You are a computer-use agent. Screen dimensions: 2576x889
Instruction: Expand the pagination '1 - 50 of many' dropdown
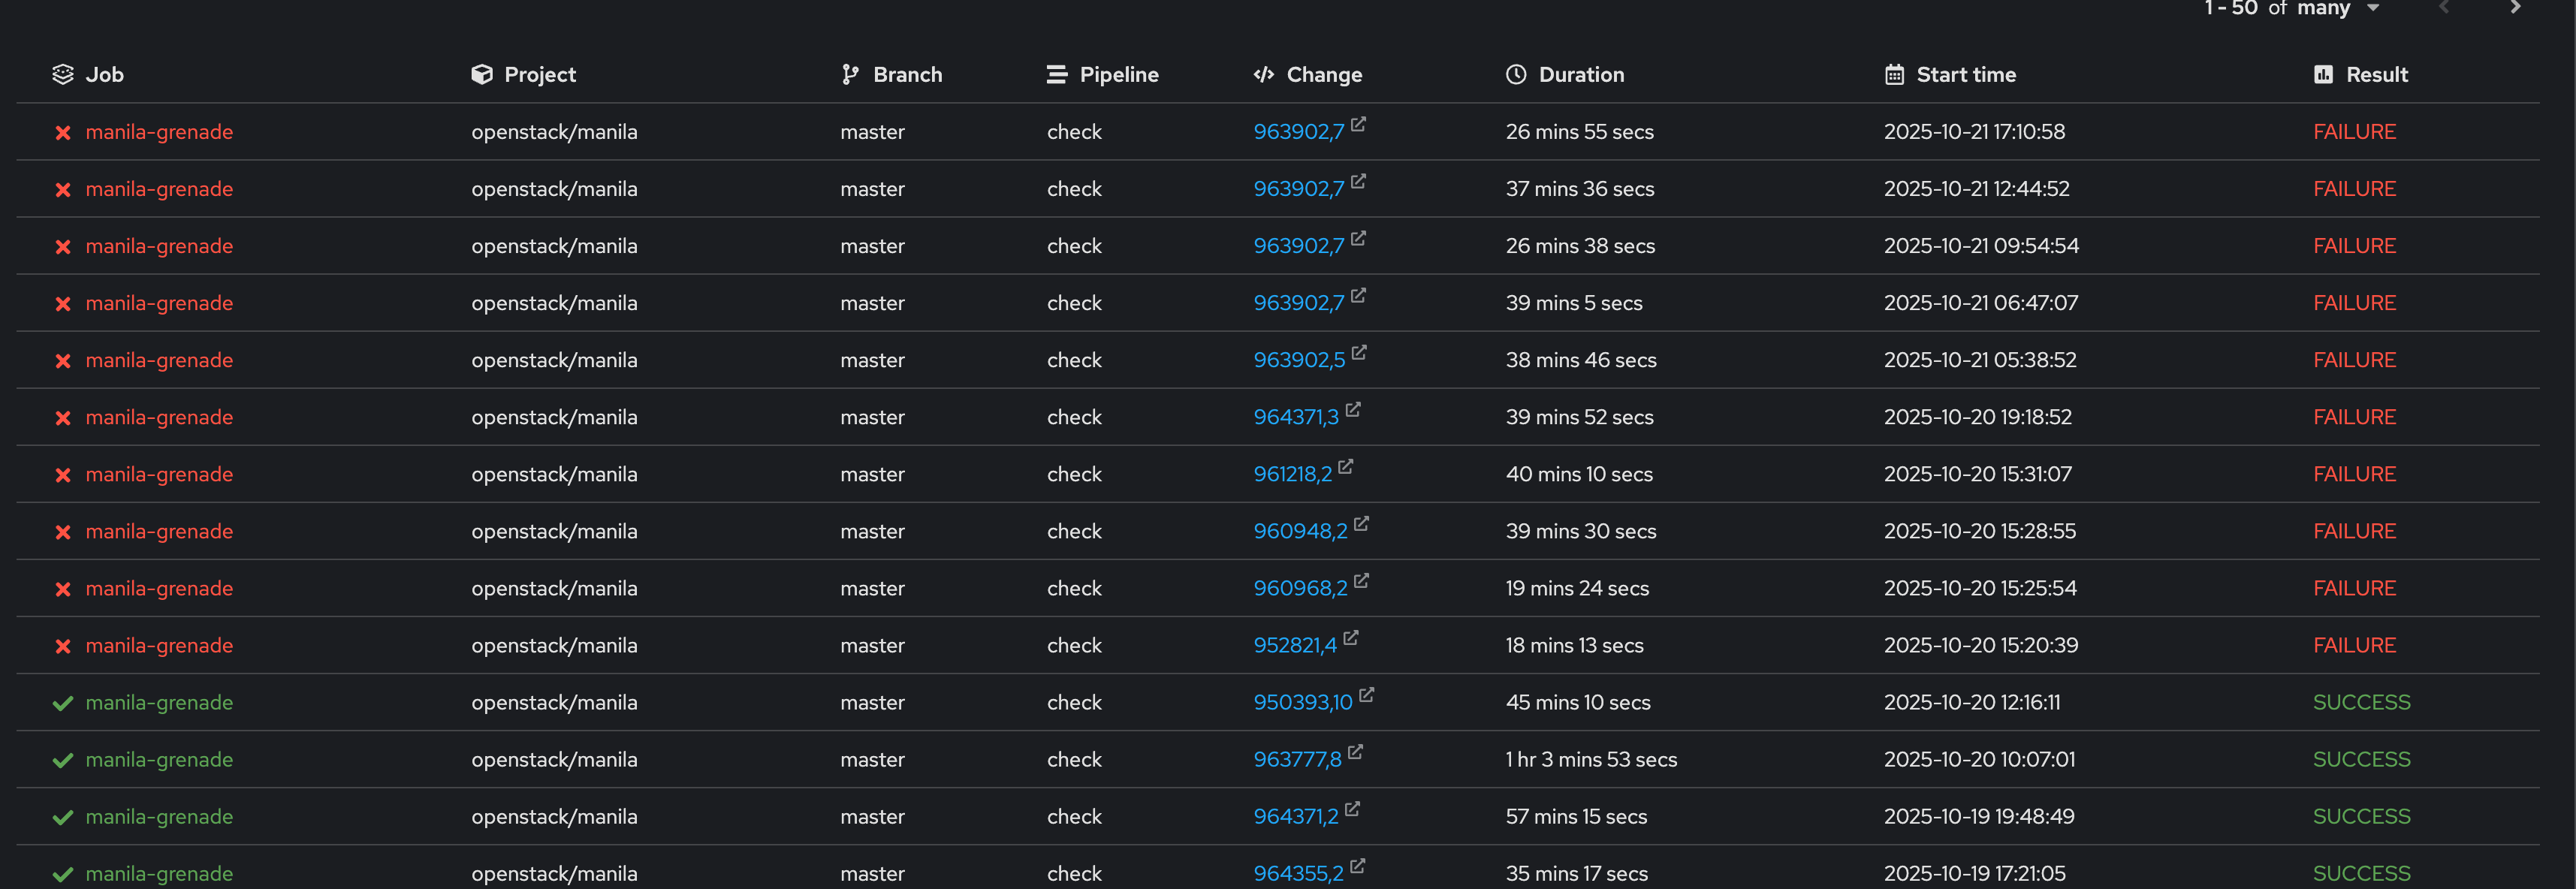(x=2372, y=8)
